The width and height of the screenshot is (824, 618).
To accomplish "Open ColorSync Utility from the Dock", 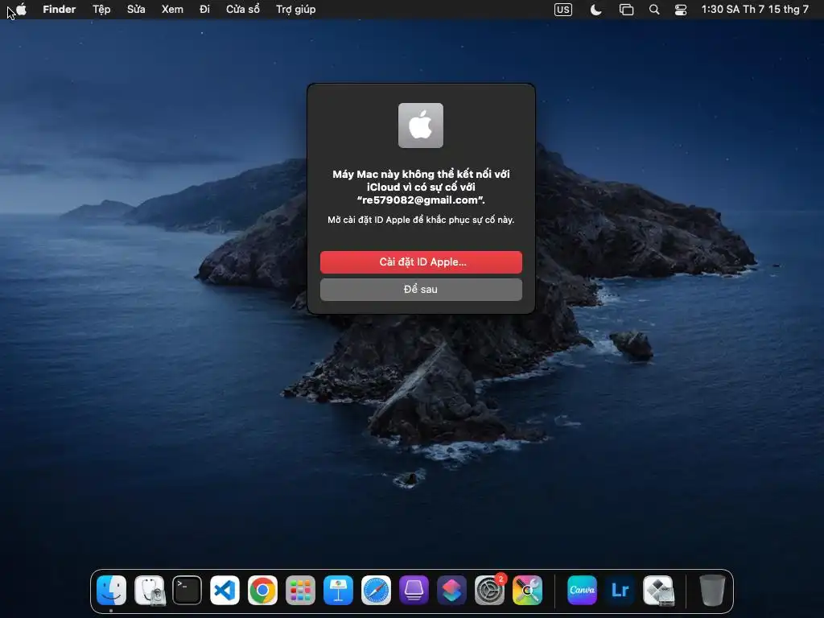I will pyautogui.click(x=528, y=590).
